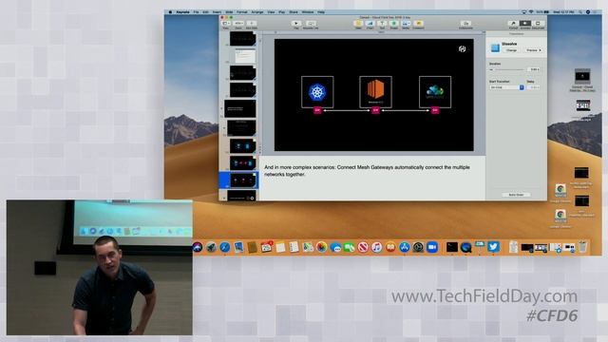Viewport: 608px width, 342px height.
Task: Select the Kubernetes icon box on the slide
Action: click(x=317, y=92)
